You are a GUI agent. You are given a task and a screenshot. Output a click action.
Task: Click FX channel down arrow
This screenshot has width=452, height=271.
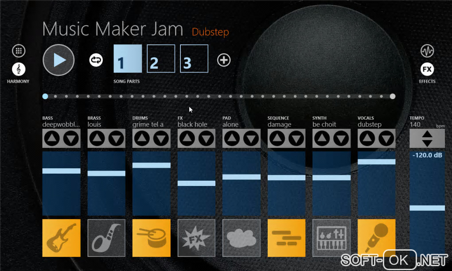click(x=206, y=139)
